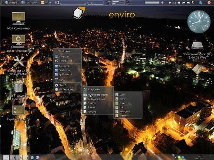This screenshot has width=214, height=160.
Task: Click the blue refresh icon in the top bar
Action: point(201,2)
